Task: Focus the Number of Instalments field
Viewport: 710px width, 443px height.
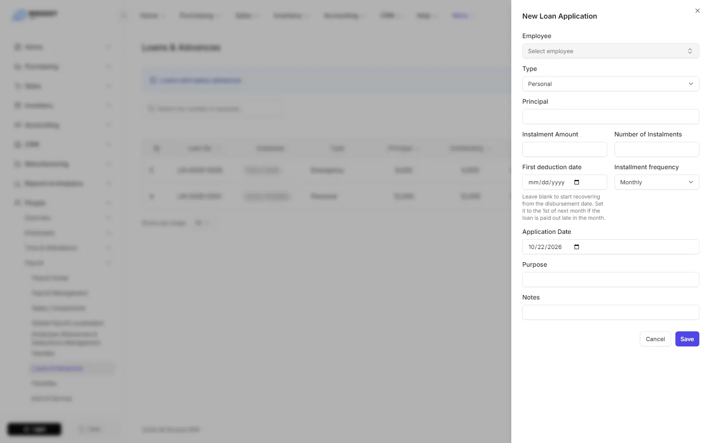Action: point(657,149)
